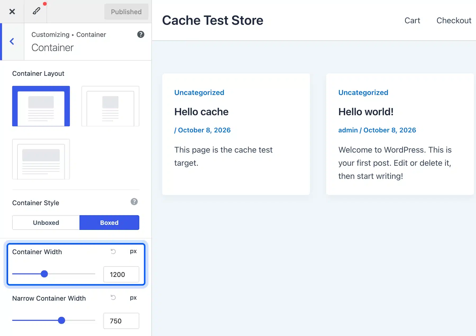This screenshot has height=336, width=476.
Task: Change the Narrow Container Width px unit
Action: point(133,298)
